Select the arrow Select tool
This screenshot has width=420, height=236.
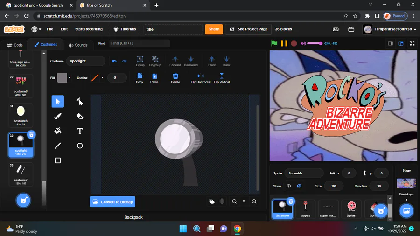point(57,101)
